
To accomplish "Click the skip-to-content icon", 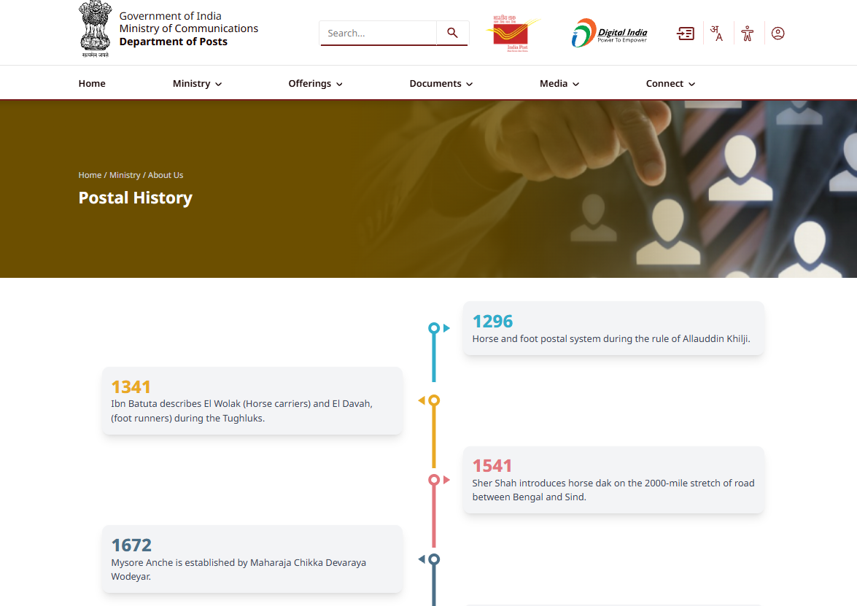I will 686,34.
